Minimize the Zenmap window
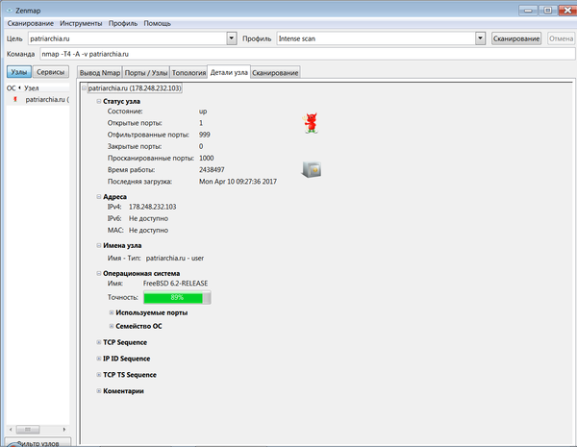The width and height of the screenshot is (577, 447). pyautogui.click(x=528, y=11)
